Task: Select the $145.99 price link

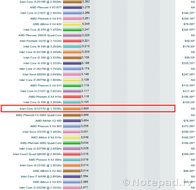Action: [x=188, y=137]
